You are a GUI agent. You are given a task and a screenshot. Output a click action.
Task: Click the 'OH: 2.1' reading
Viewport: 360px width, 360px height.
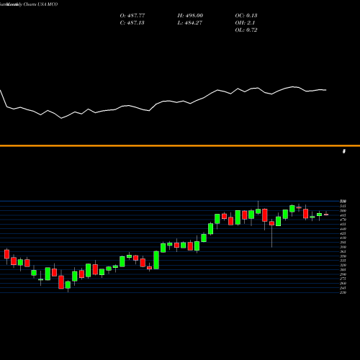(245, 23)
